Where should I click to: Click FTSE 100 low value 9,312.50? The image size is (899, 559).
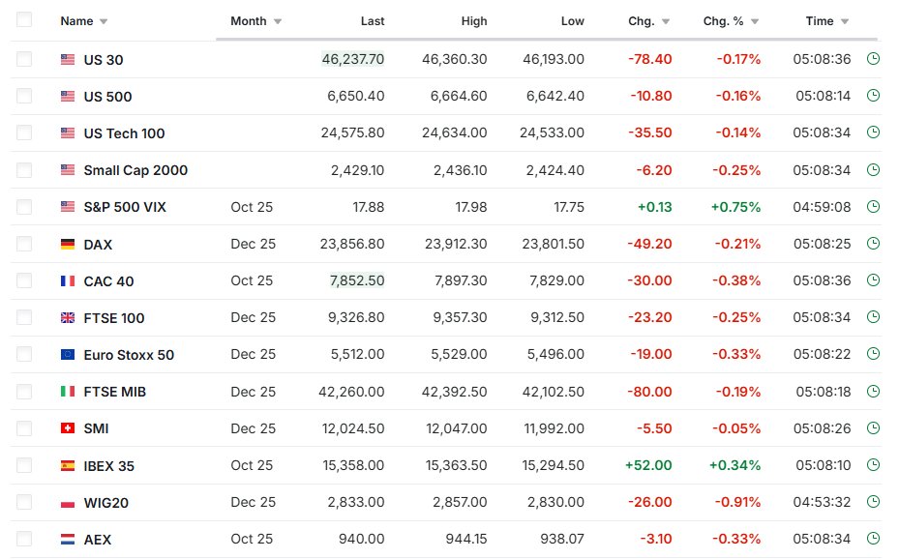tap(557, 317)
